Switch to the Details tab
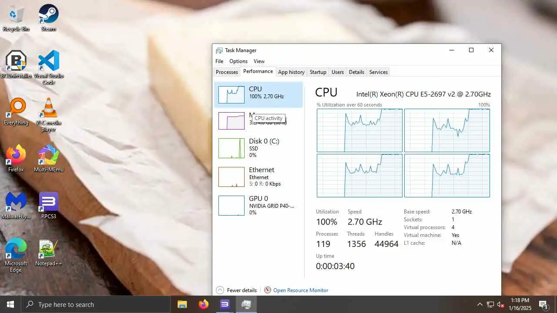The image size is (557, 313). pyautogui.click(x=356, y=72)
